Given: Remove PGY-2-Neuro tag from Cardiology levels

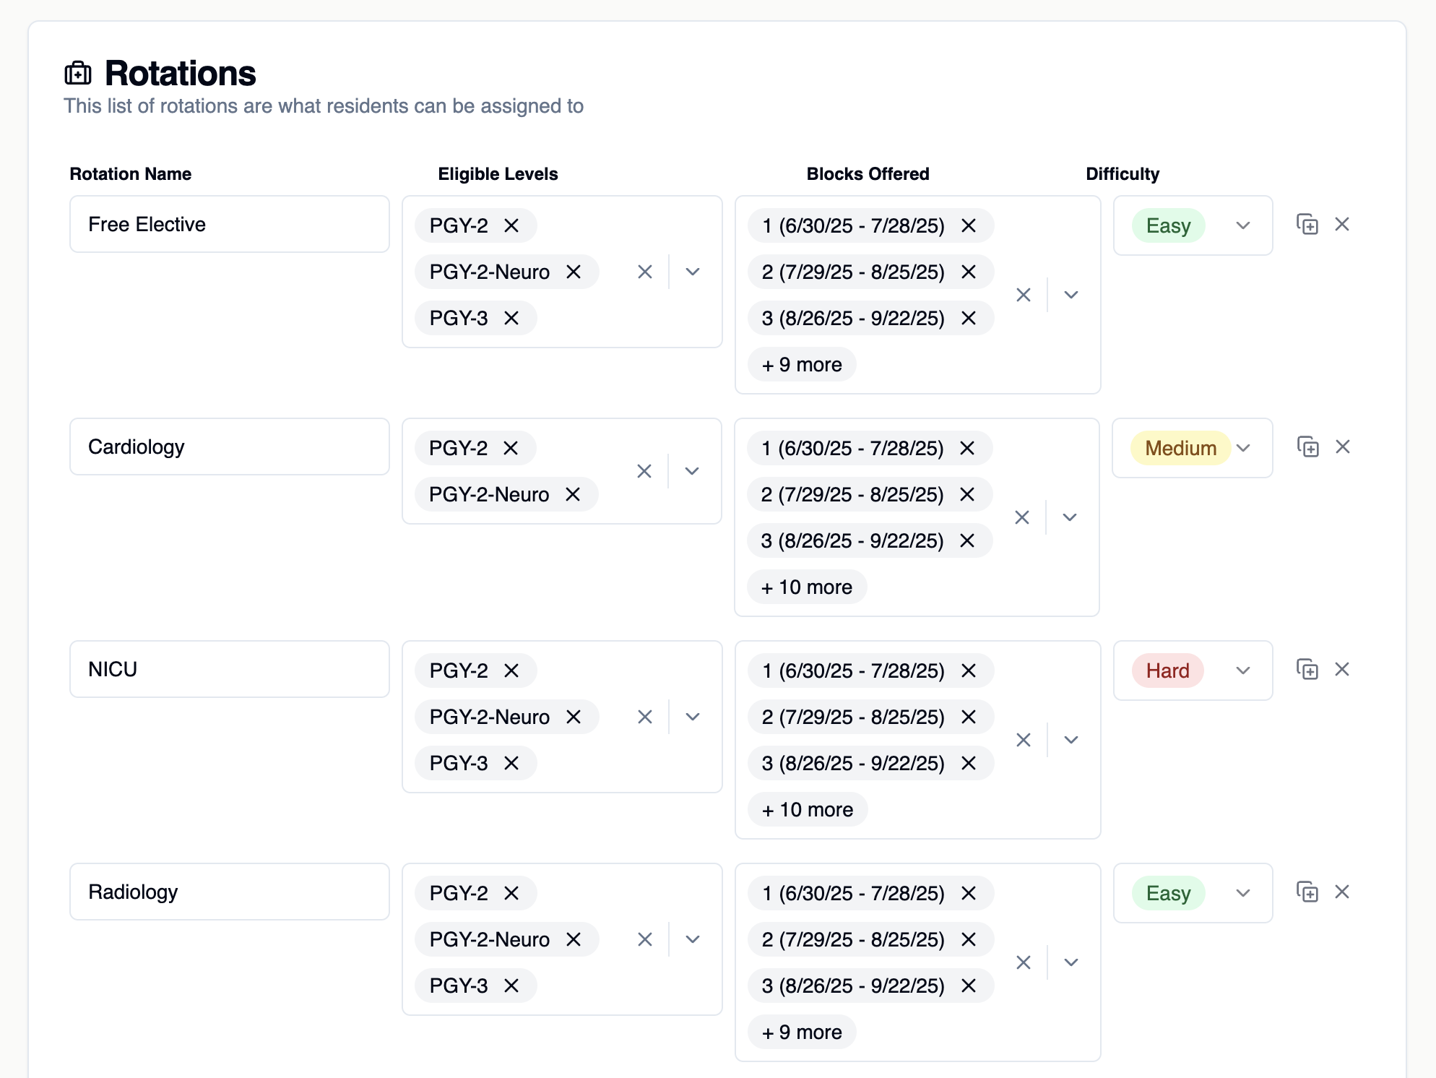Looking at the screenshot, I should [573, 494].
